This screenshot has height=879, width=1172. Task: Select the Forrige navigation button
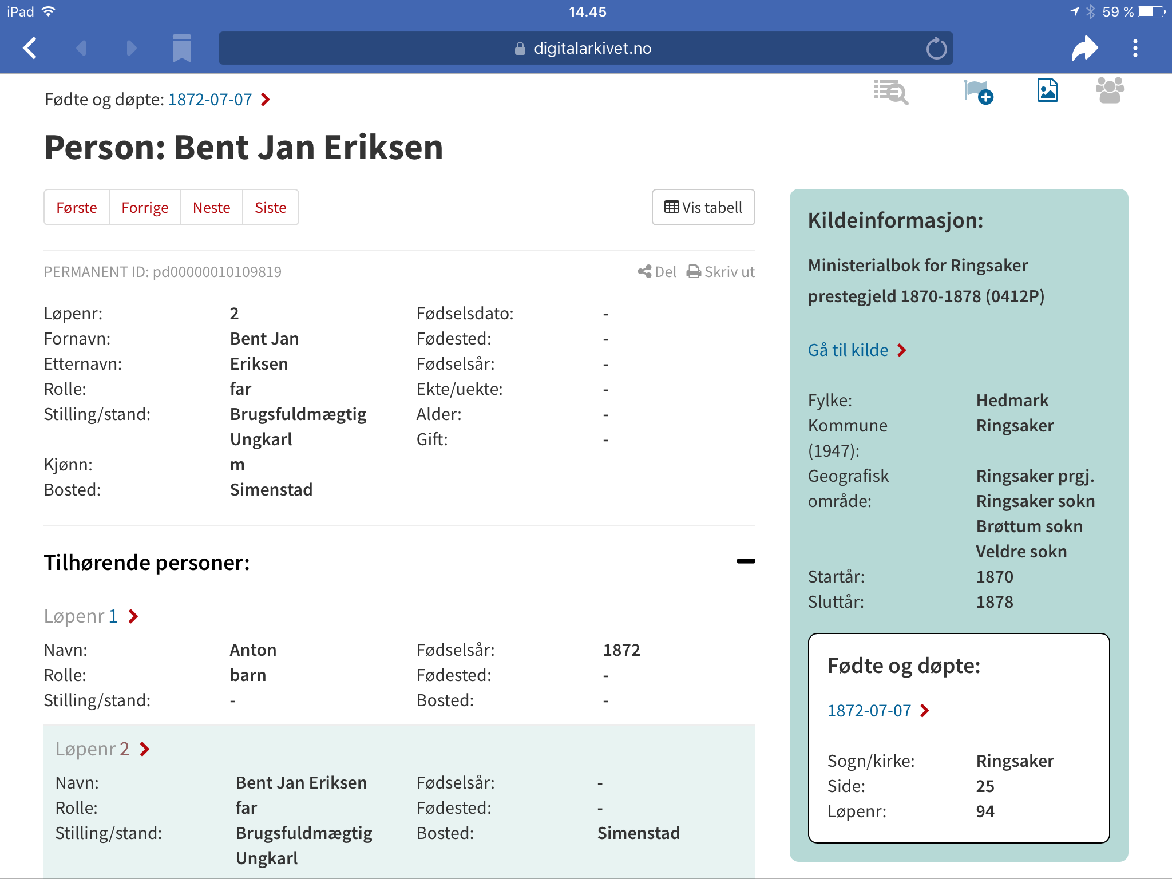coord(145,208)
